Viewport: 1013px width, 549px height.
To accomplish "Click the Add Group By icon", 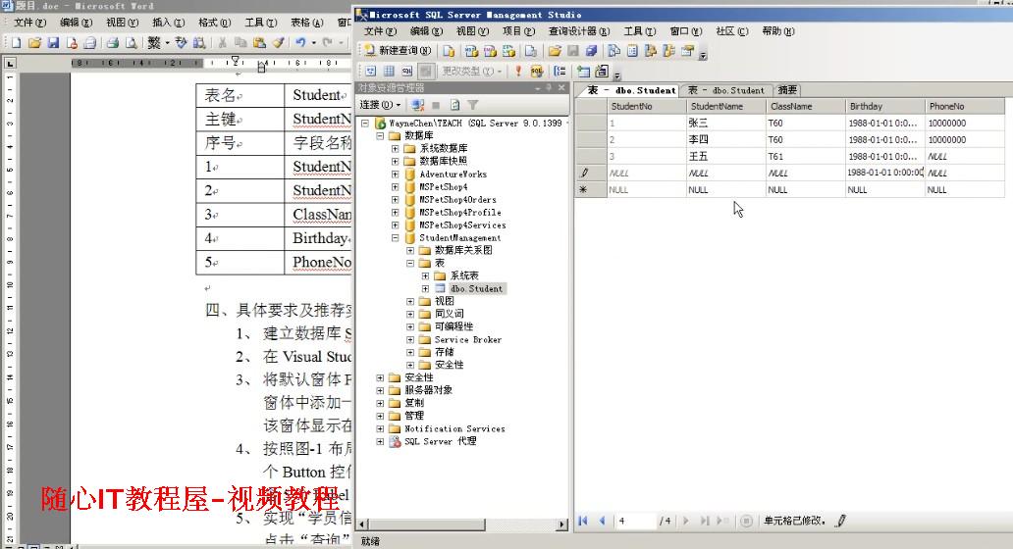I will pos(560,72).
